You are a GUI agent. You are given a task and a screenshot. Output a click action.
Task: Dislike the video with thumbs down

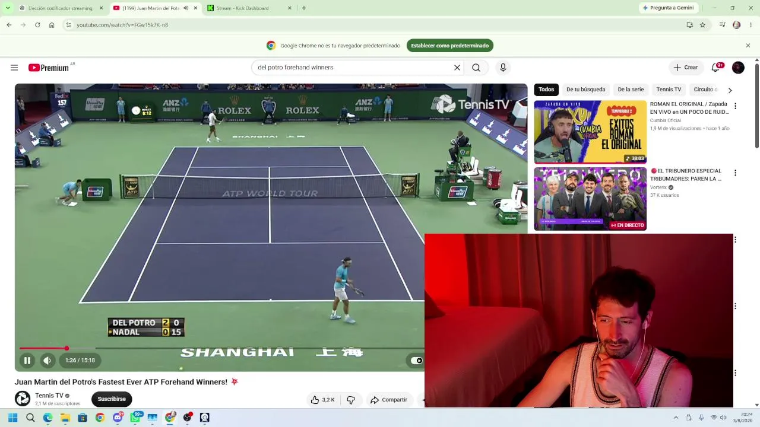coord(351,400)
